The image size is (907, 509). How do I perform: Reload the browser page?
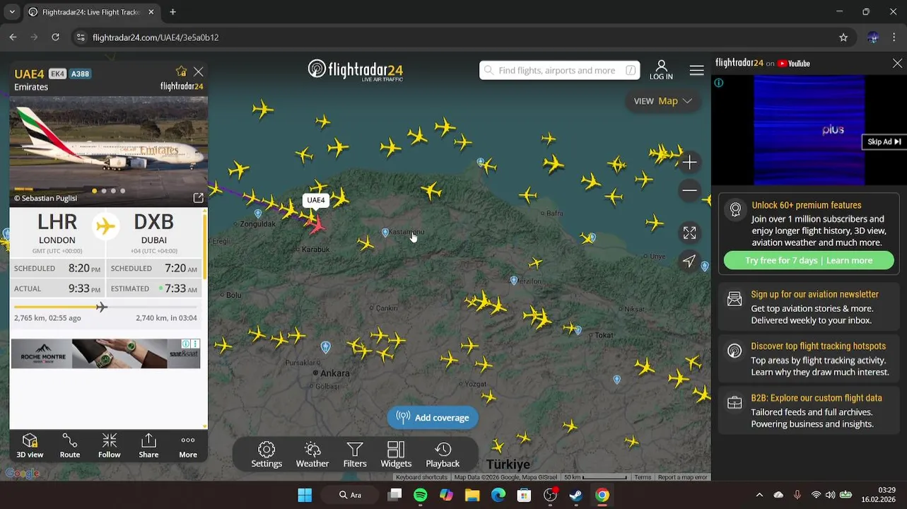(x=55, y=37)
